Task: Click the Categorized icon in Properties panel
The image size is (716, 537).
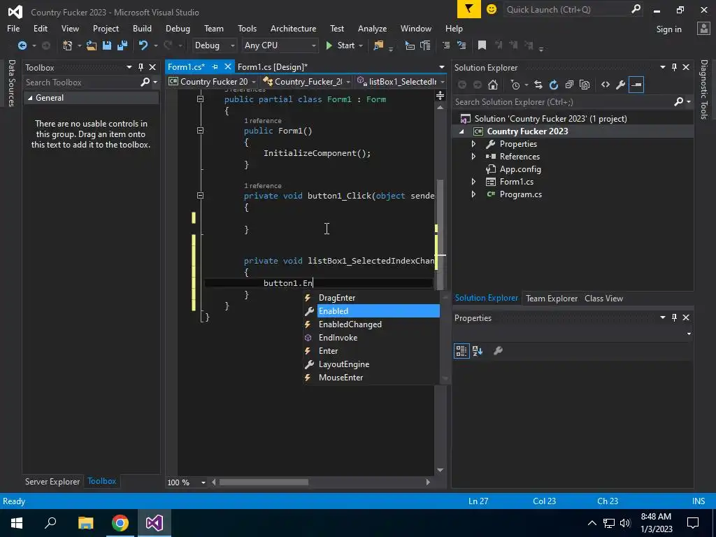Action: click(461, 351)
